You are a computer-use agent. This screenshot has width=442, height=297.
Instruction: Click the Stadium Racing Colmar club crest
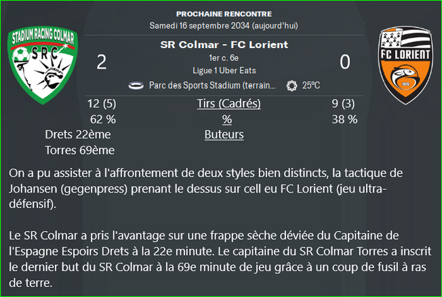pyautogui.click(x=43, y=65)
